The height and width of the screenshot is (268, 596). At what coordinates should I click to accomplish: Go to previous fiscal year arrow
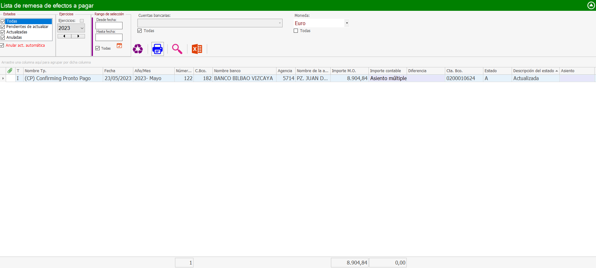point(64,36)
